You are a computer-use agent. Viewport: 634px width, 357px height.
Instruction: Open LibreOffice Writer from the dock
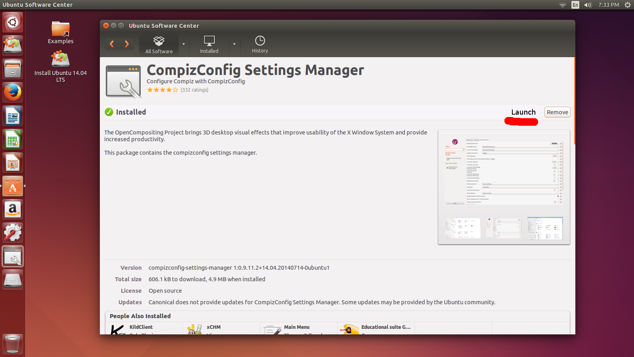click(x=13, y=116)
